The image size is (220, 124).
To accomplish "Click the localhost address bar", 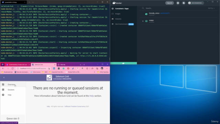I will [x=33, y=69].
